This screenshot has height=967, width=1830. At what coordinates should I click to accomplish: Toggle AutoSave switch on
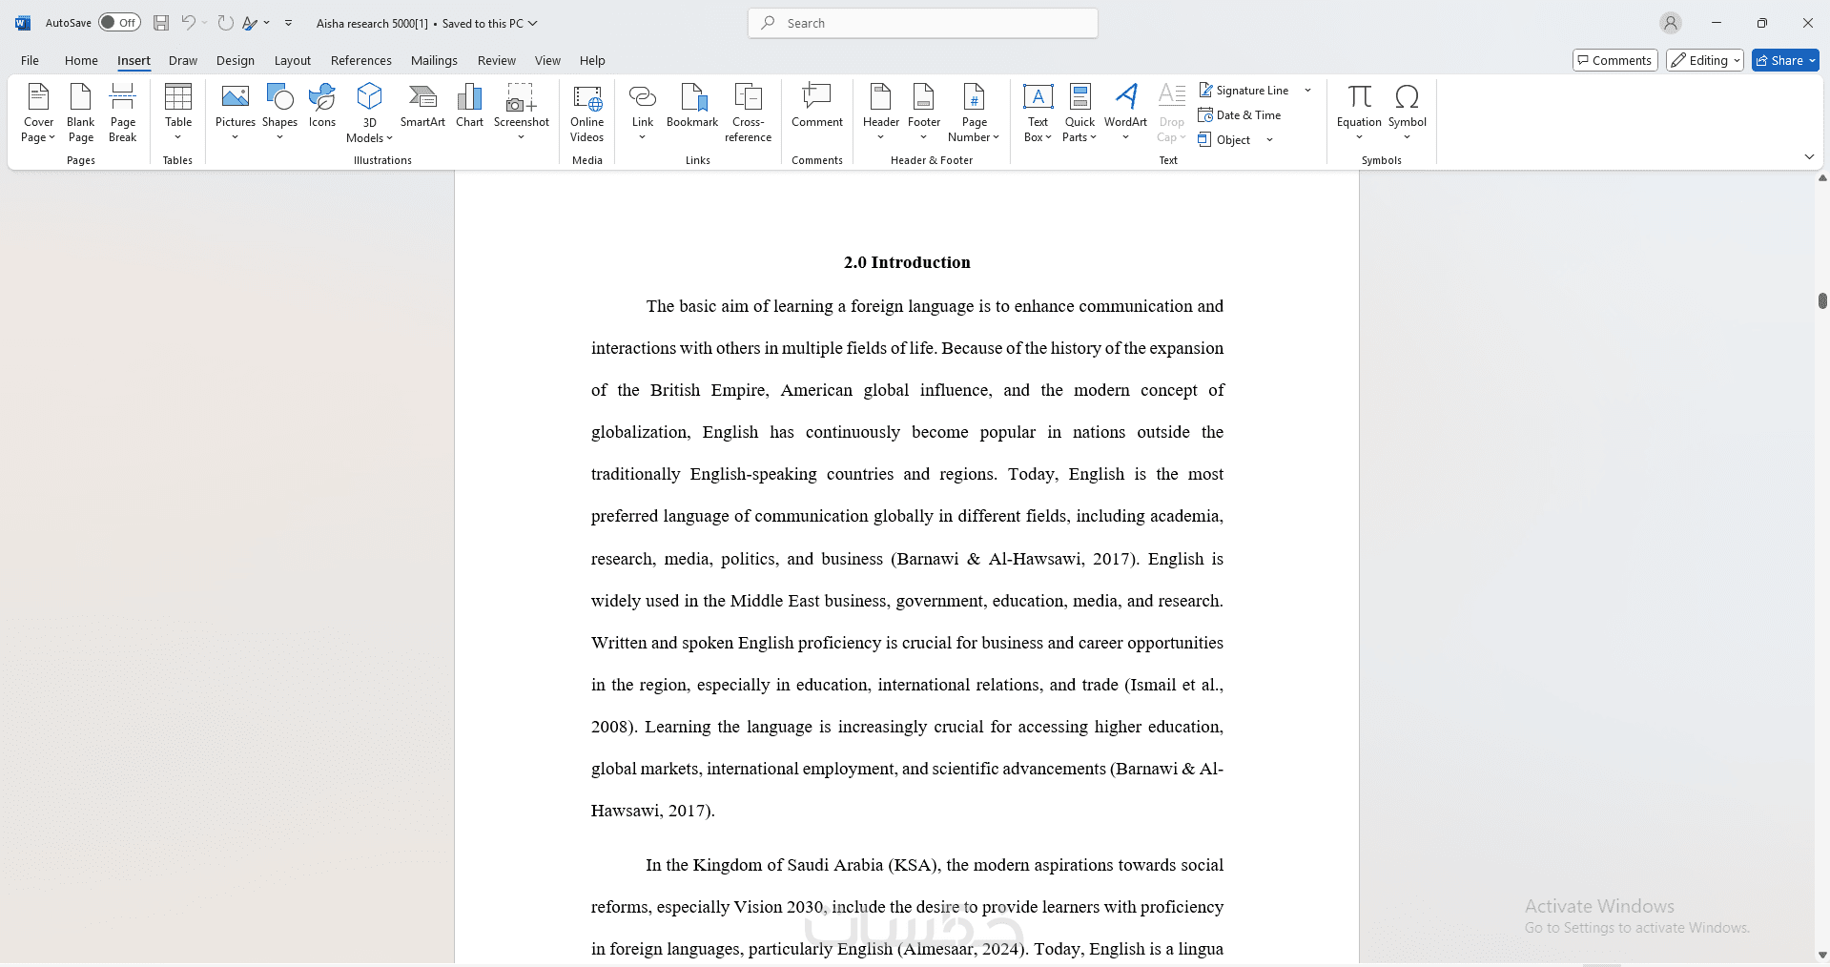[119, 23]
